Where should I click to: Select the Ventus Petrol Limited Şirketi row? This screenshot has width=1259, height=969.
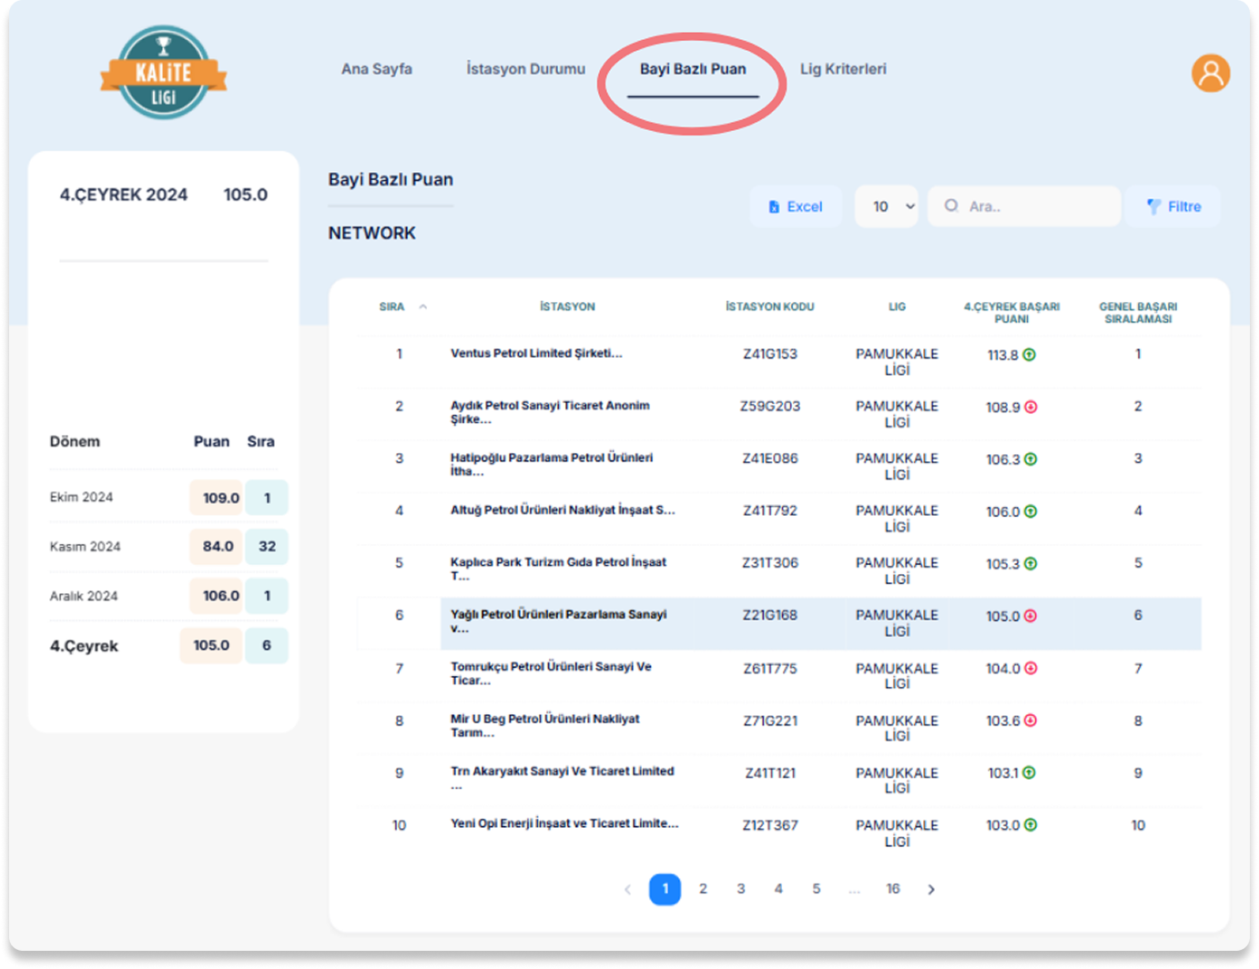click(x=536, y=354)
